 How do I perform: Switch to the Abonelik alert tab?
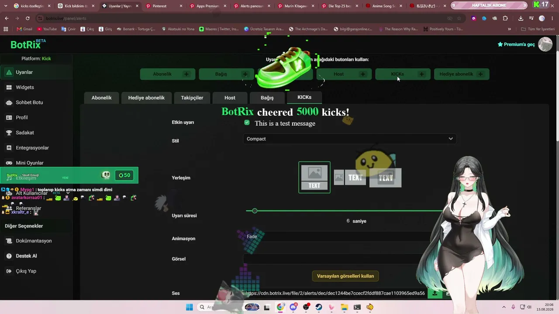click(x=101, y=98)
